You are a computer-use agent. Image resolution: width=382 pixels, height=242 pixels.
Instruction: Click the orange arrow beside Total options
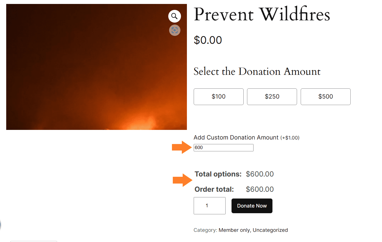click(182, 180)
